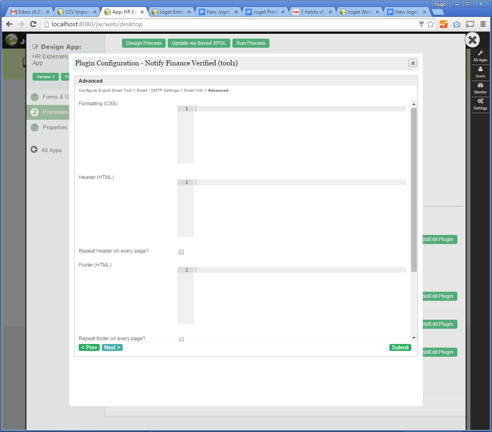Click the cast screen icon

click(x=470, y=24)
